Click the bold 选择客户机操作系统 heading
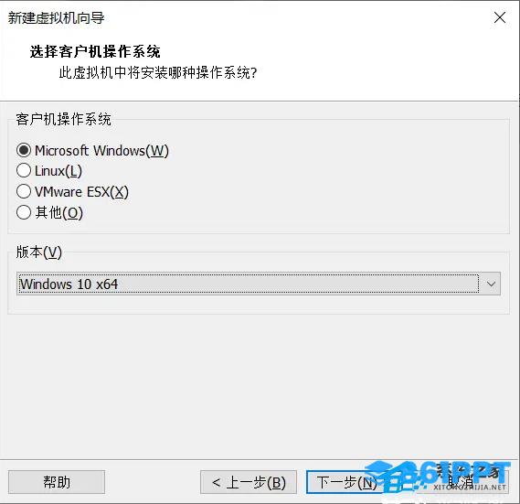The image size is (520, 504). pos(95,51)
